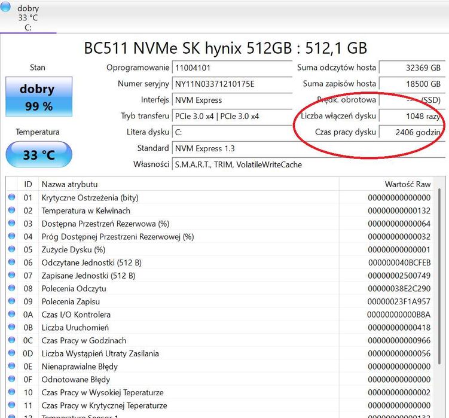Select the Zużycie Dysku (%) attribute name
The image size is (449, 418).
tap(74, 250)
